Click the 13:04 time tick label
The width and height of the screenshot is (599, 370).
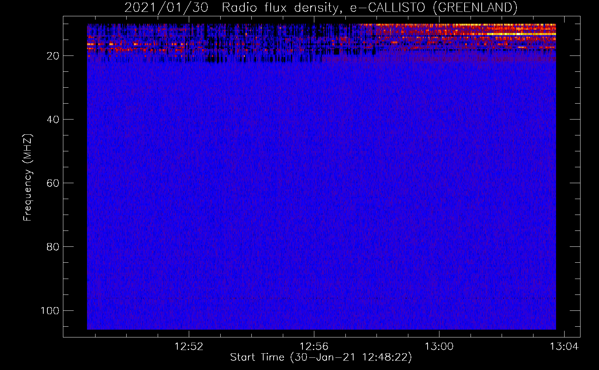564,347
